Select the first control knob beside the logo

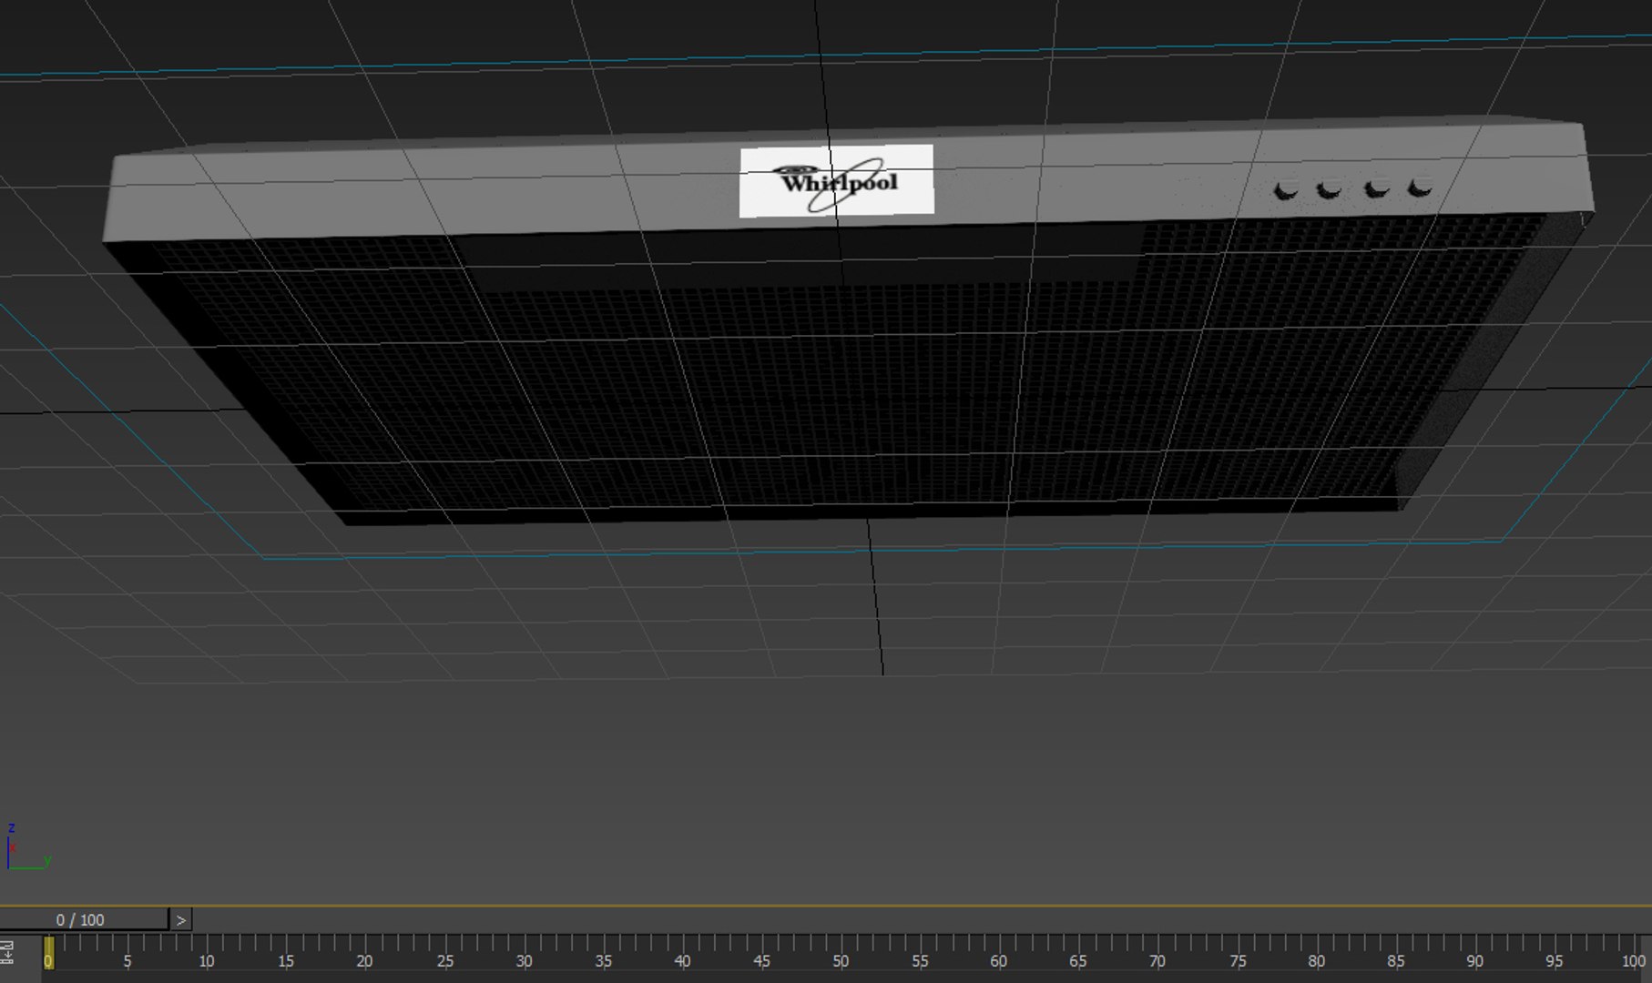pyautogui.click(x=1285, y=191)
